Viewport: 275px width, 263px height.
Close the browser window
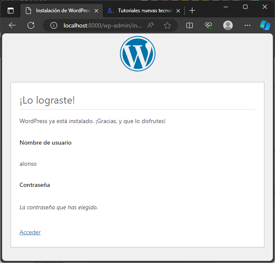tap(265, 7)
